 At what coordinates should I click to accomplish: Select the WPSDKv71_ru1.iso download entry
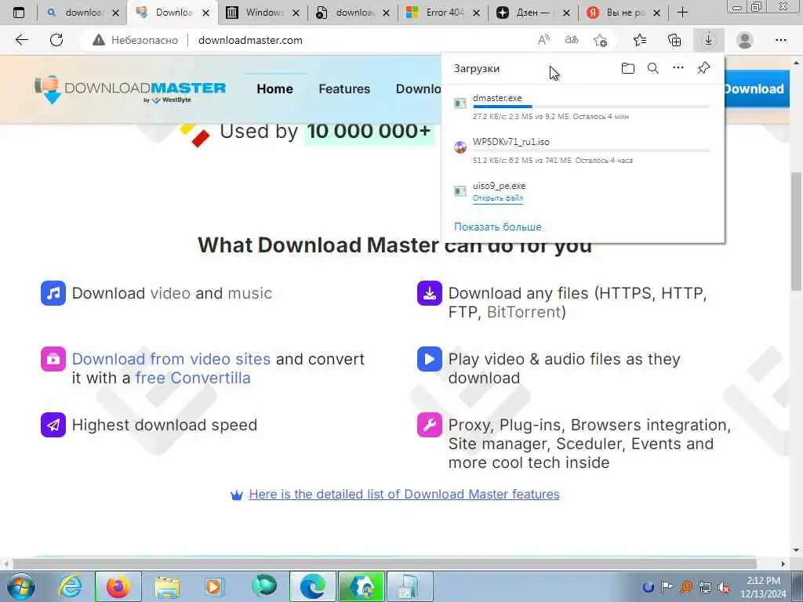pyautogui.click(x=583, y=150)
